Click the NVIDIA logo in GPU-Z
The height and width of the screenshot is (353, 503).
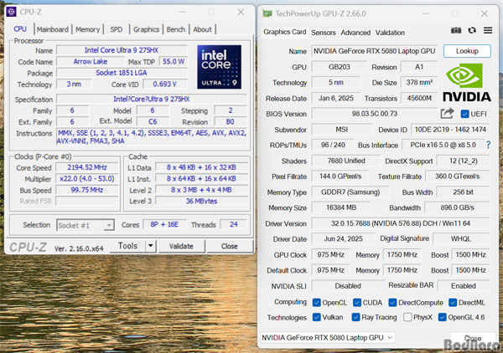(x=467, y=83)
